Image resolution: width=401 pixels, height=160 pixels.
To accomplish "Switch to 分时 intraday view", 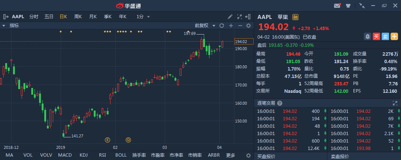I will click(x=34, y=17).
